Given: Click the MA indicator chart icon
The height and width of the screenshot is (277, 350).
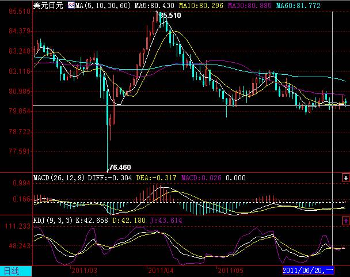Looking at the screenshot, I should 71,5.
